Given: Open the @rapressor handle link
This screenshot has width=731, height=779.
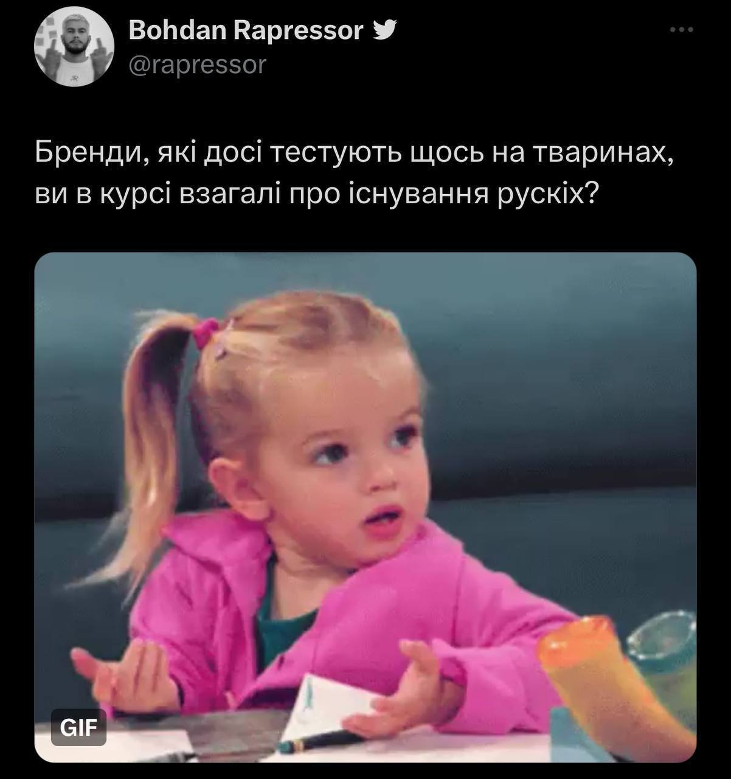Looking at the screenshot, I should [x=198, y=65].
